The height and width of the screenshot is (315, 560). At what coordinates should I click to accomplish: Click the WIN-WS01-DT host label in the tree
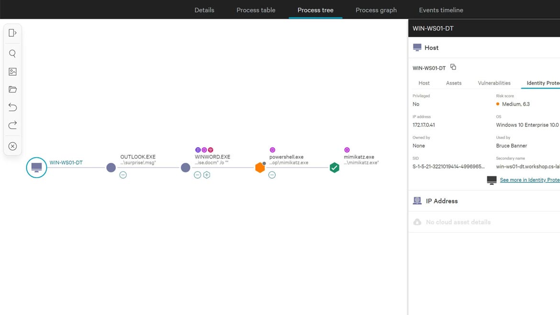tap(66, 163)
